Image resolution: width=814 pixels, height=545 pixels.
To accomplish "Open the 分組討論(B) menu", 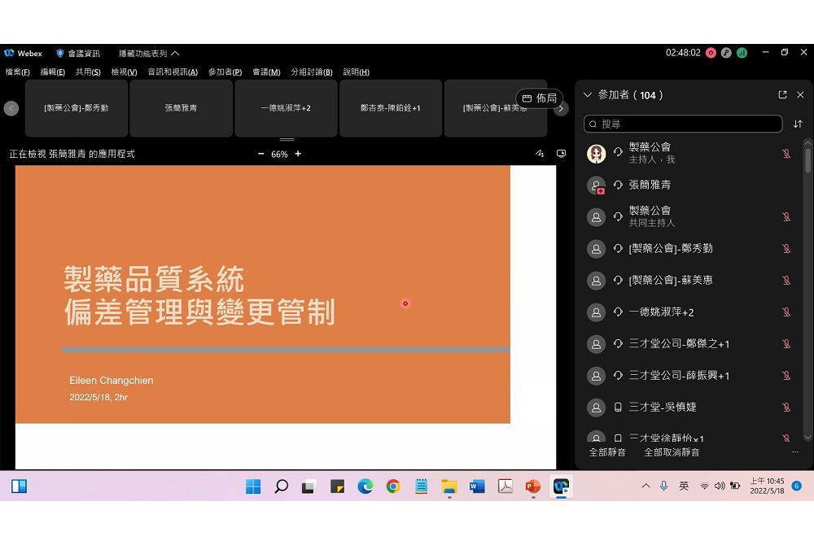I will tap(312, 72).
